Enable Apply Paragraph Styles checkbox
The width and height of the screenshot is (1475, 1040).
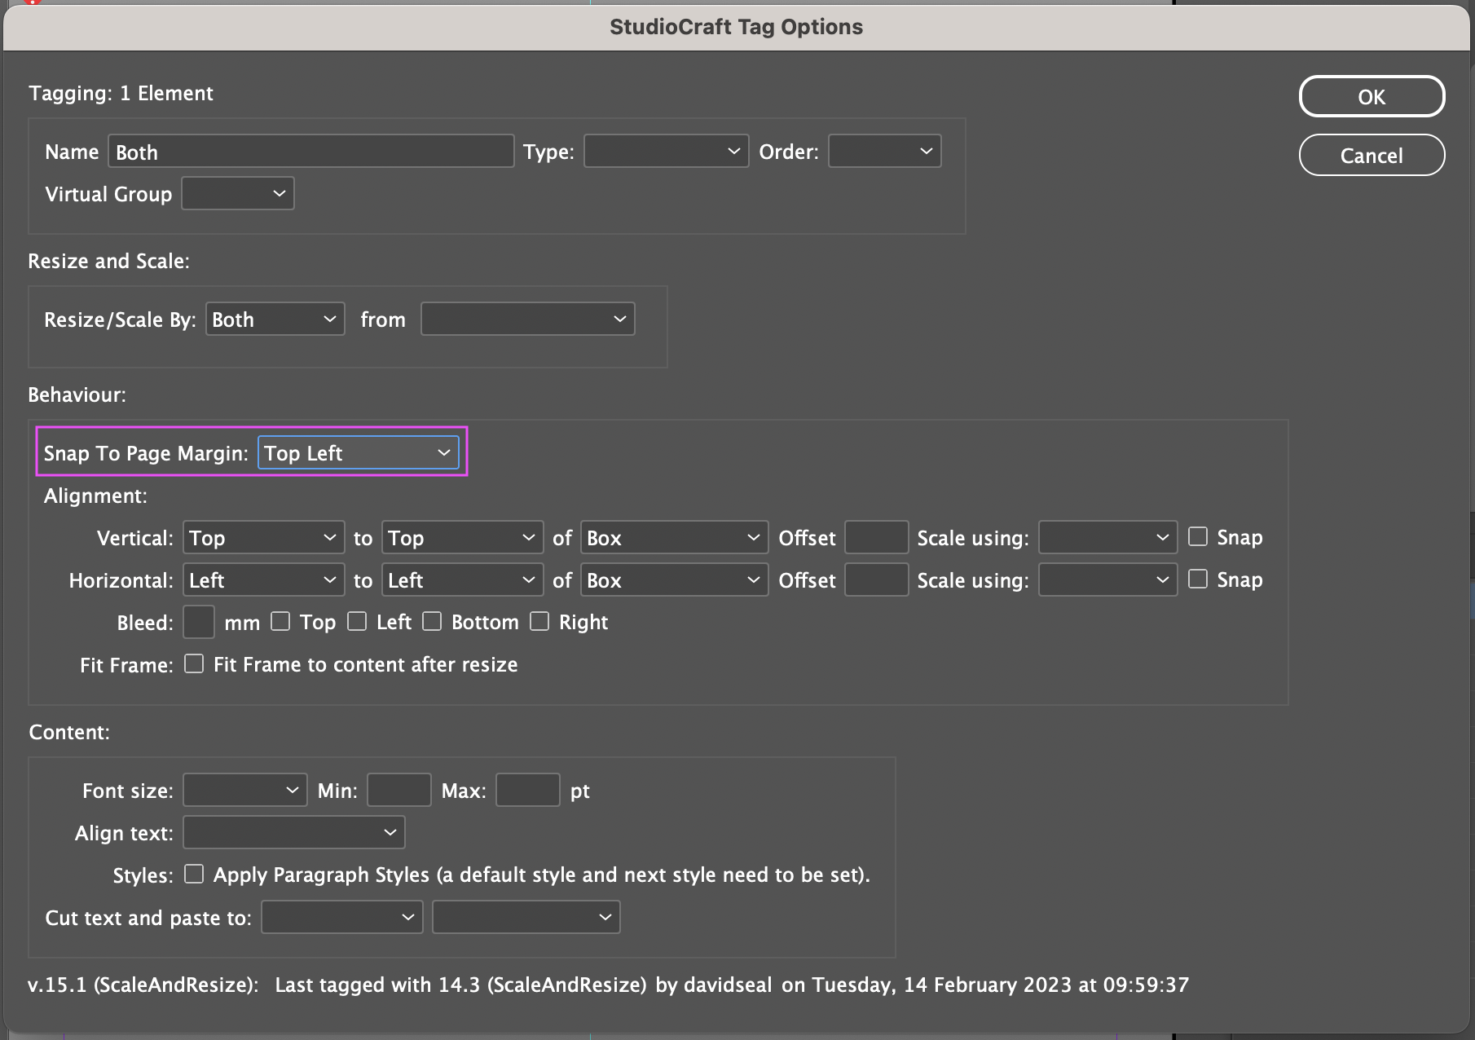click(x=194, y=874)
